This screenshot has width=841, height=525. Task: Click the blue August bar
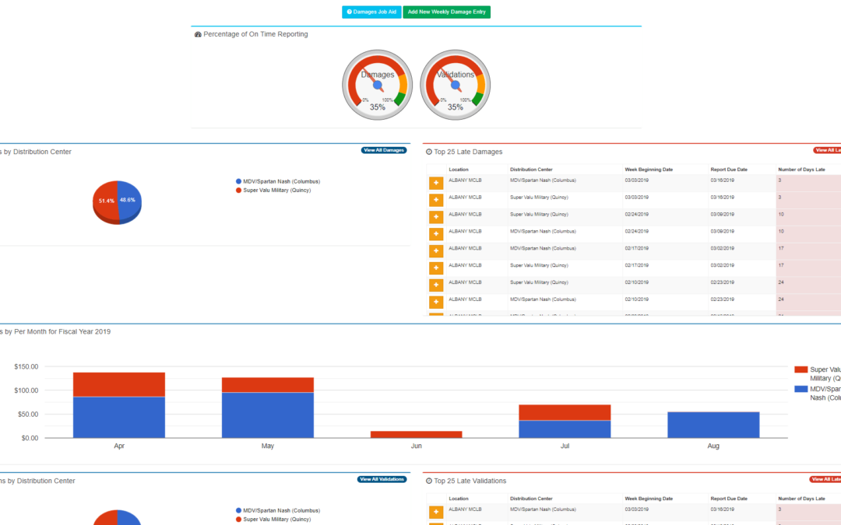point(713,425)
